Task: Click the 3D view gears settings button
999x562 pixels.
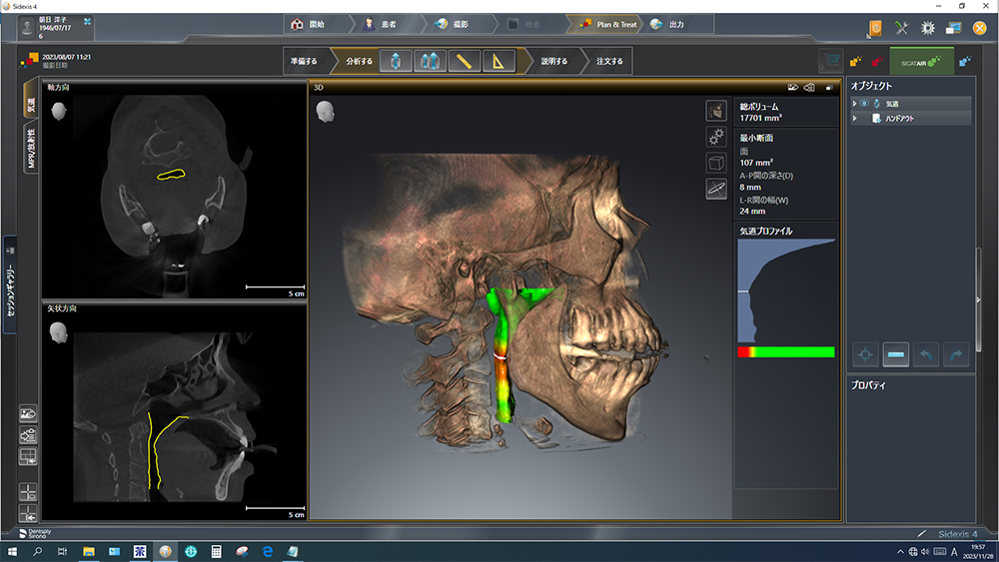Action: tap(716, 137)
